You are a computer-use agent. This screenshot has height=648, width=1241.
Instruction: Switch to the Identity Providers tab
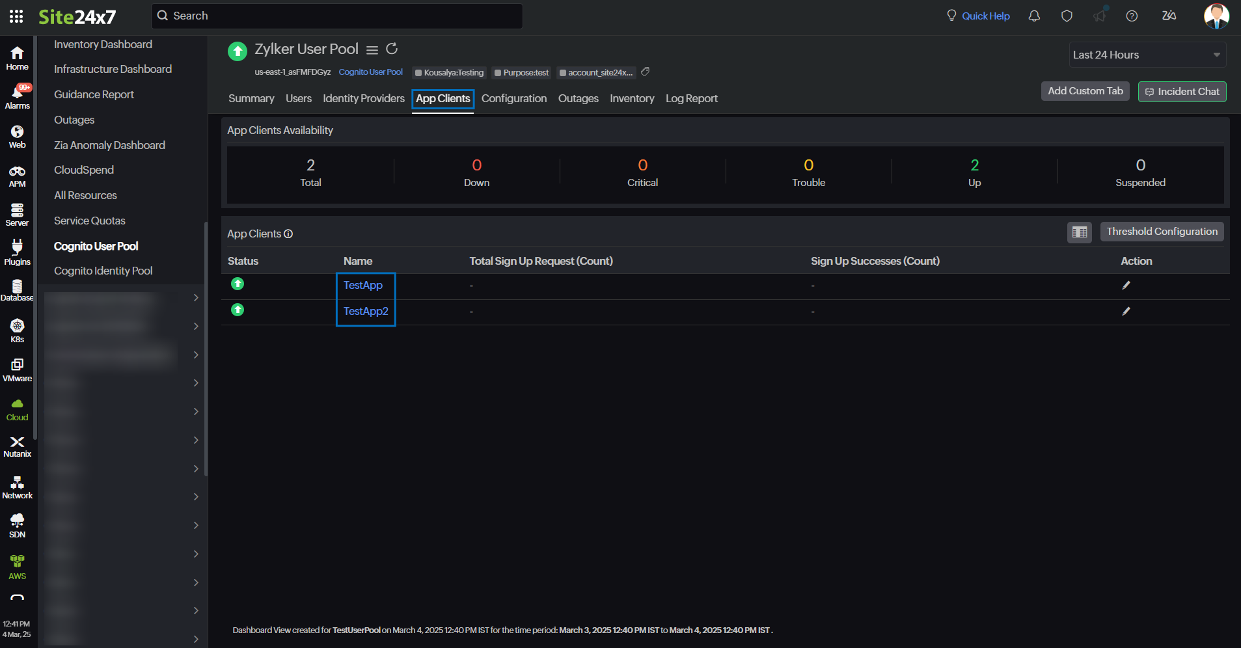point(363,98)
